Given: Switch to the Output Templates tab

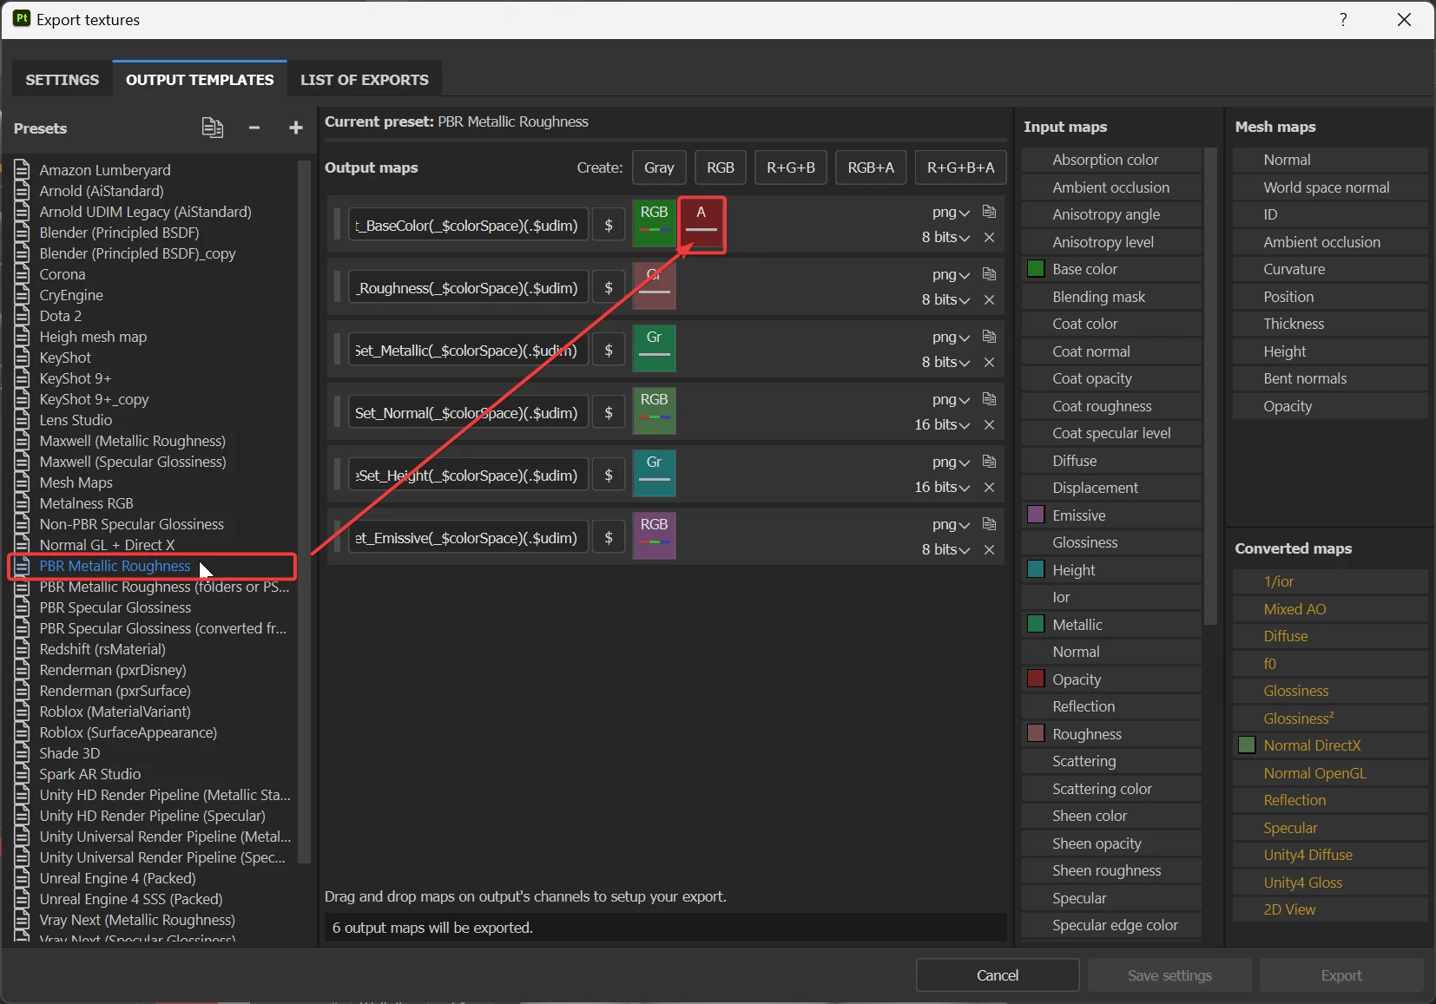Looking at the screenshot, I should click(200, 79).
